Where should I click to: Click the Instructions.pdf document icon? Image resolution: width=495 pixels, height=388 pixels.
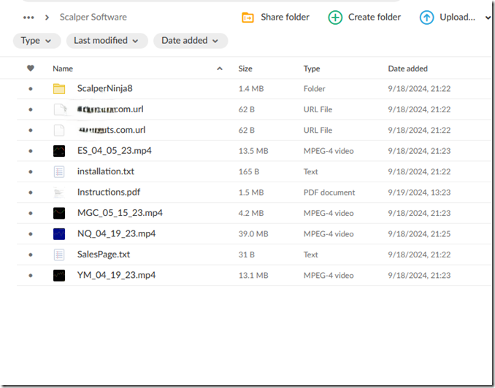59,193
